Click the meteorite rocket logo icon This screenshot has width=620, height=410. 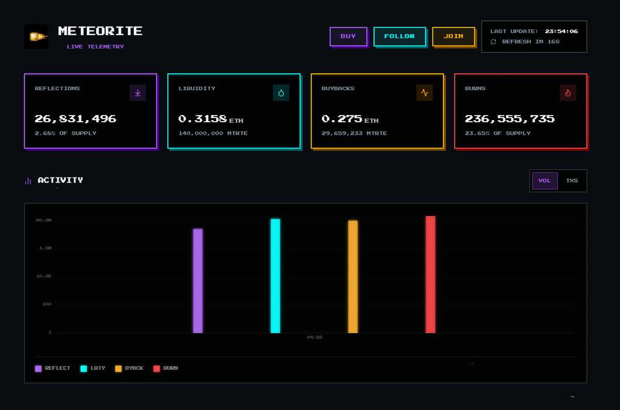pyautogui.click(x=36, y=37)
